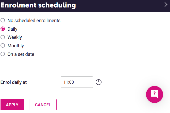
Task: Click the 'Weekly' option label text
Action: click(15, 37)
